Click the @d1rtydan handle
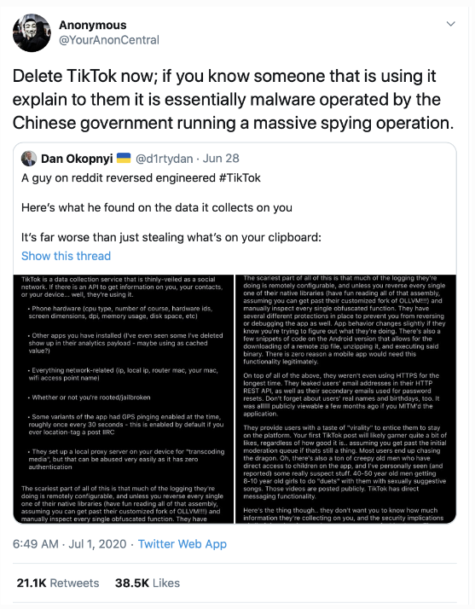The width and height of the screenshot is (475, 609). coord(164,159)
